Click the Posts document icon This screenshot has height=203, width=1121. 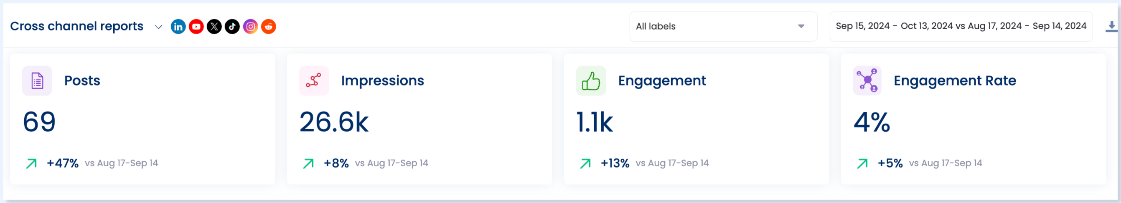click(37, 81)
